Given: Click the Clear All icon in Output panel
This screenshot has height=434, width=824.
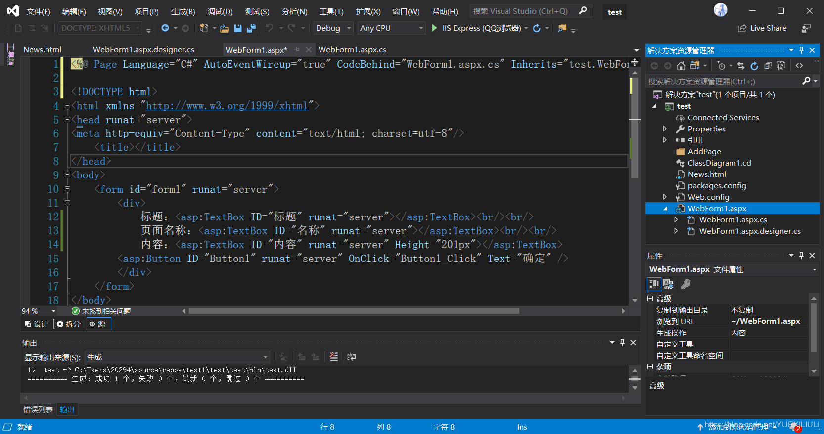Looking at the screenshot, I should click(x=334, y=357).
